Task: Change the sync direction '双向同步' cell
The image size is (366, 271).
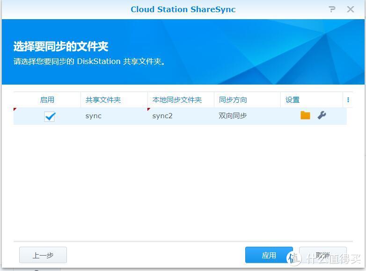Action: pos(247,116)
